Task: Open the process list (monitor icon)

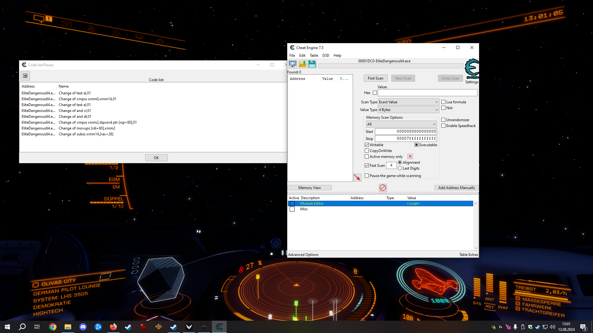Action: click(x=292, y=64)
